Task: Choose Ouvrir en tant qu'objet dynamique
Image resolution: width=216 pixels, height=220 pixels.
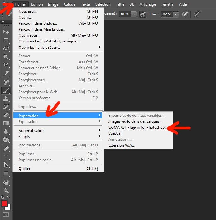Action: [x=58, y=41]
